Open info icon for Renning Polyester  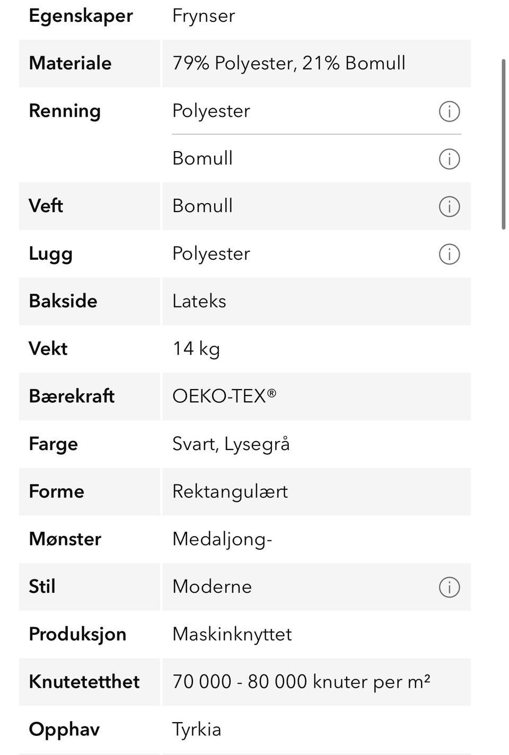449,111
